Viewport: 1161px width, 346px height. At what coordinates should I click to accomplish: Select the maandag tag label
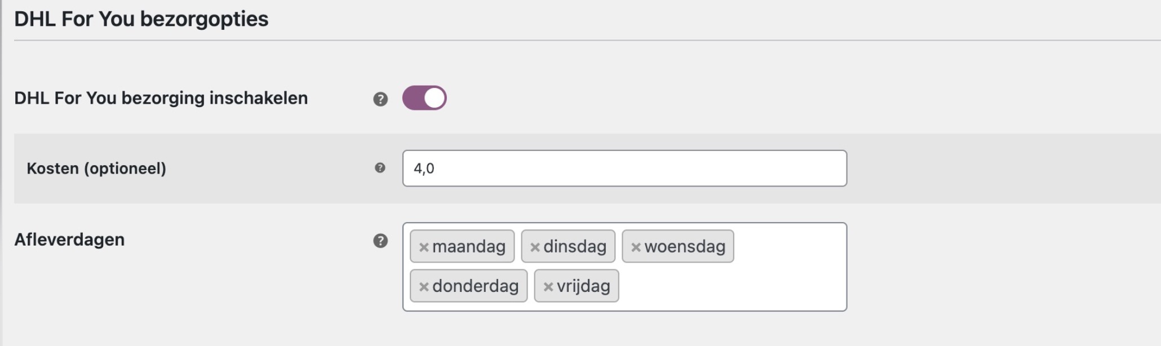(468, 246)
